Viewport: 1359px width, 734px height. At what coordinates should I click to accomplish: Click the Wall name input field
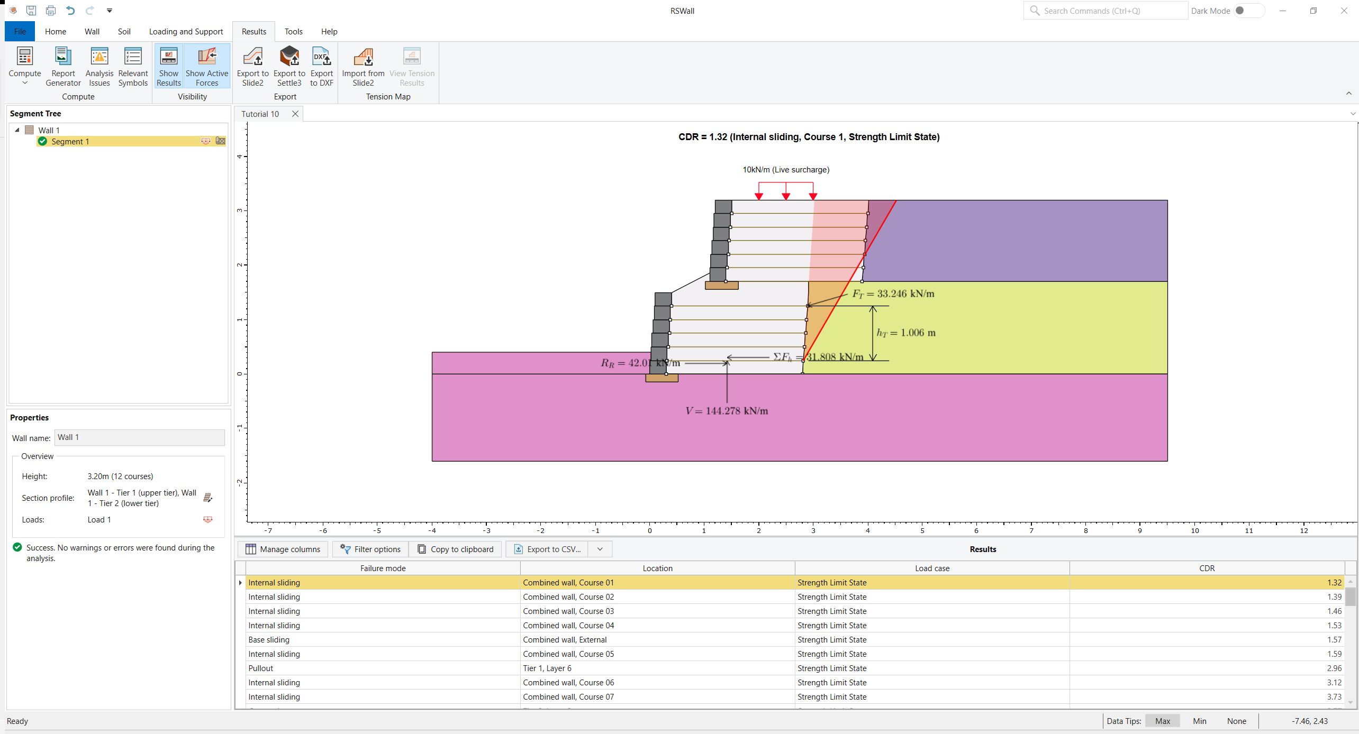140,437
